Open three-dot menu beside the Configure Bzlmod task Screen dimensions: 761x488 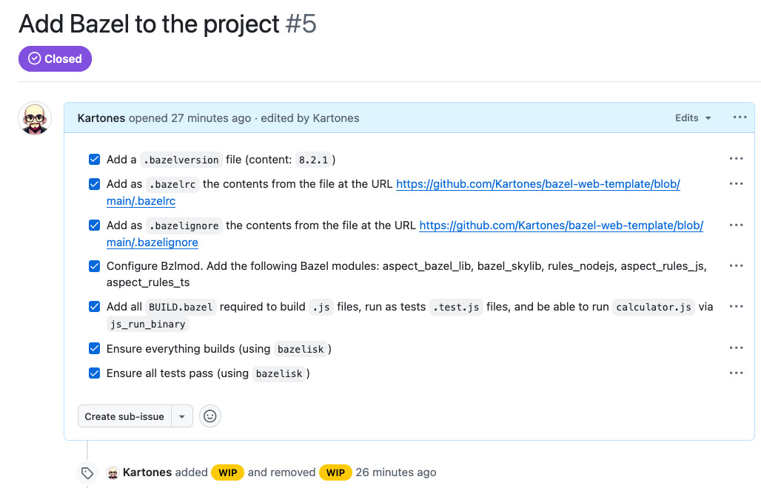coord(736,265)
